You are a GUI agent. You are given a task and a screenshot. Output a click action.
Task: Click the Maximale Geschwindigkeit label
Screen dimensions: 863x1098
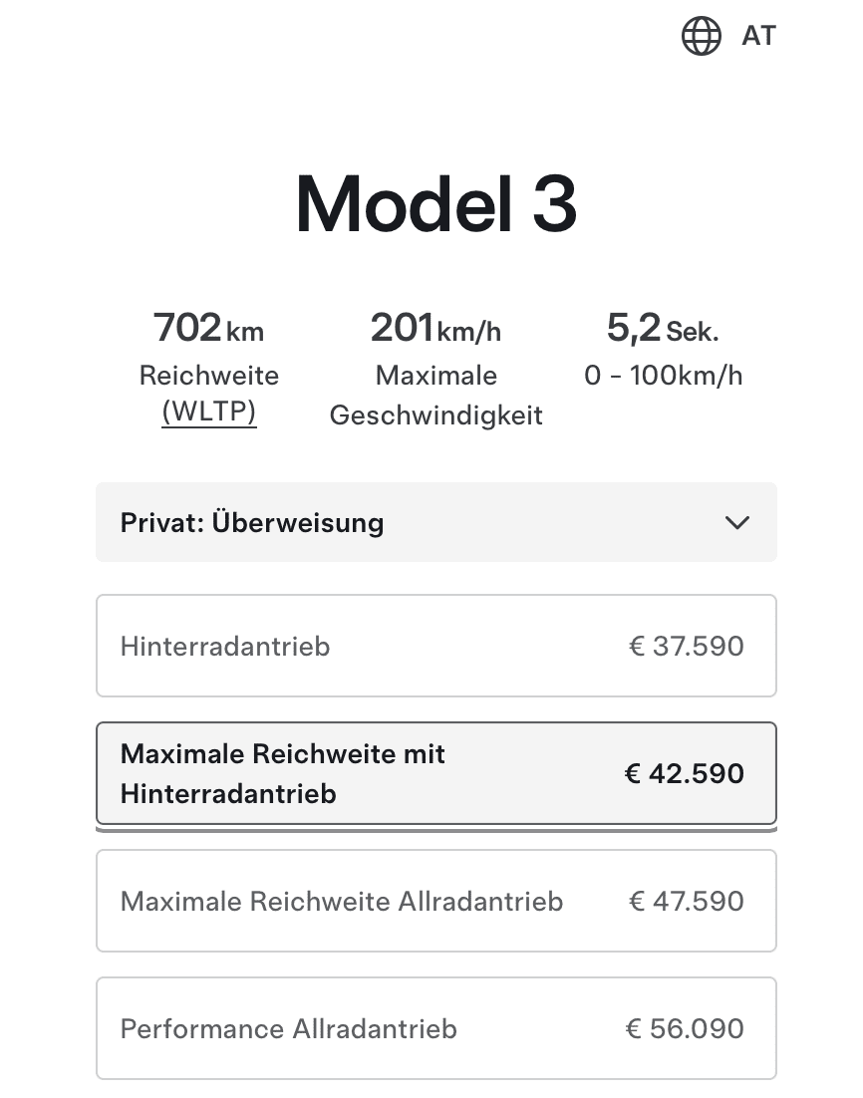click(435, 396)
